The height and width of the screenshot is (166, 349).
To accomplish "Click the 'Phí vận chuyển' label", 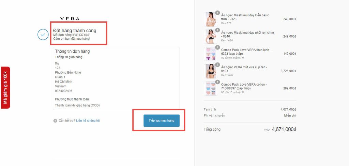I will point(214,115).
